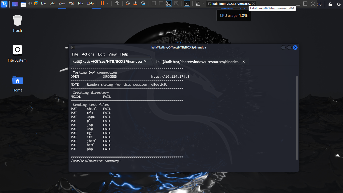Image resolution: width=343 pixels, height=193 pixels.
Task: Click the MKCOL FAIL line
Action: point(91,97)
